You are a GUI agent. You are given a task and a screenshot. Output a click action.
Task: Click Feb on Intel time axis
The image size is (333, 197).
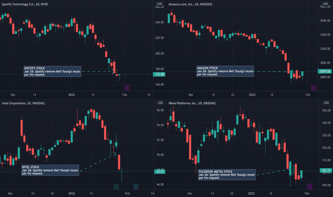coord(127,193)
